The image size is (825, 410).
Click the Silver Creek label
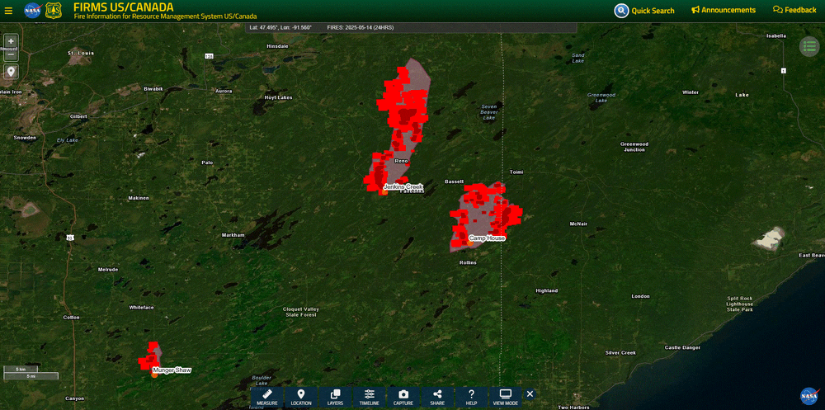[x=620, y=352]
